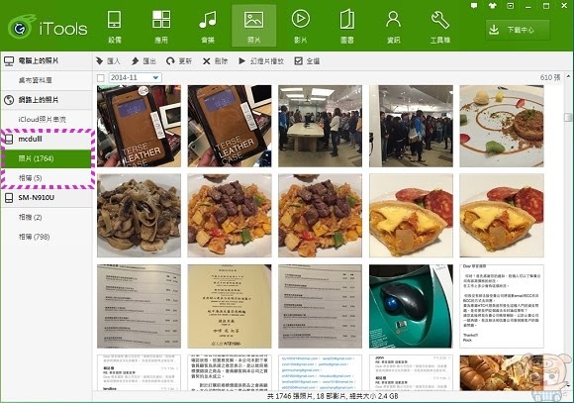Select the mushroom pasta photo thumbnail
The image size is (574, 403).
click(139, 216)
